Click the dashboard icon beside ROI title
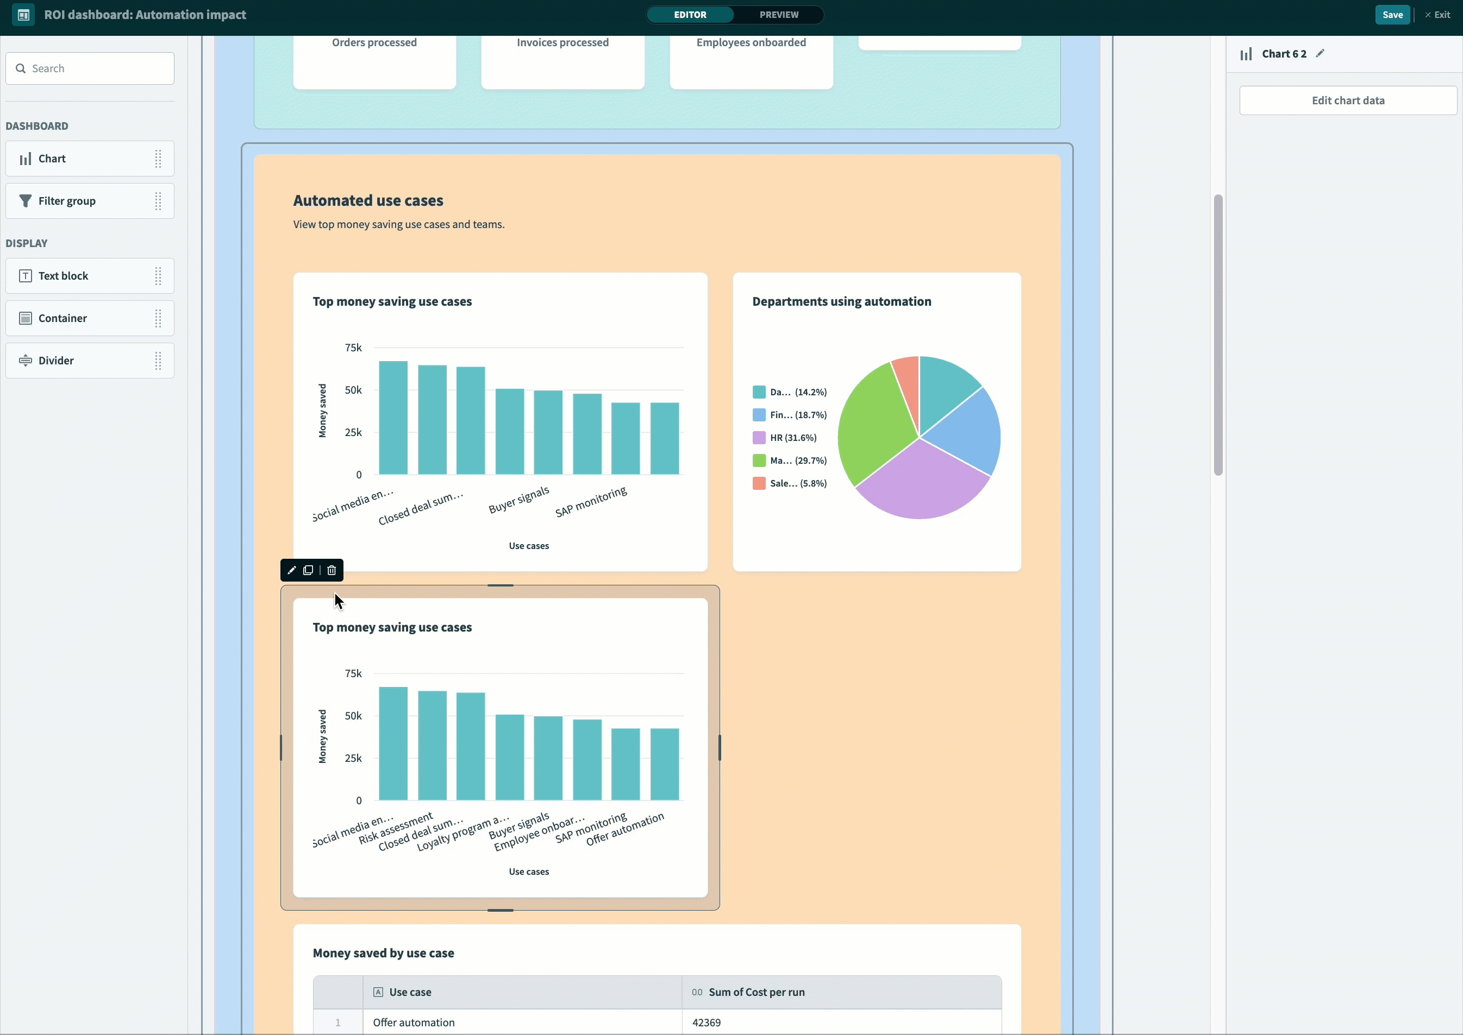The image size is (1463, 1035). click(x=23, y=15)
